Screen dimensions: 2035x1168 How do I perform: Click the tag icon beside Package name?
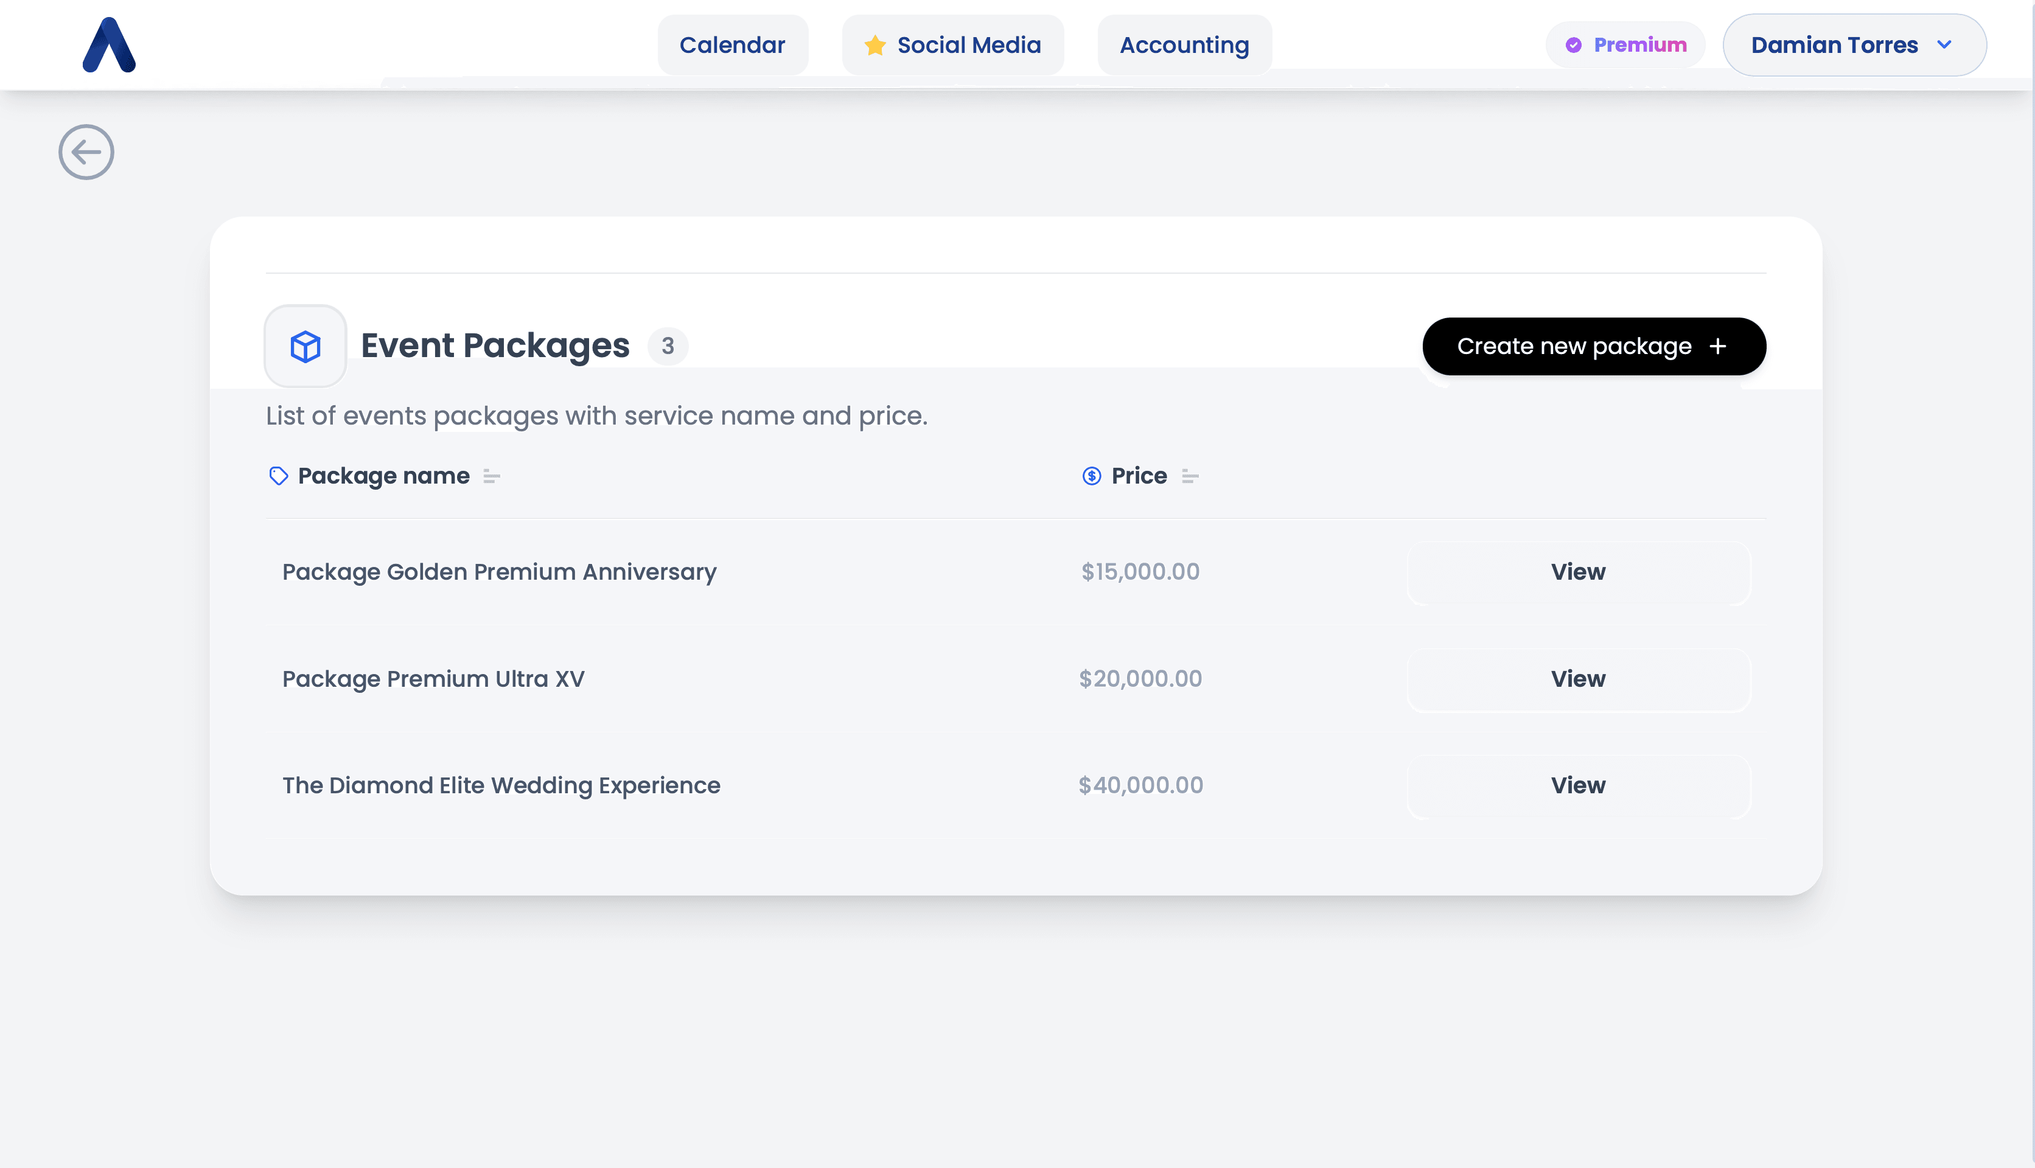click(x=279, y=476)
